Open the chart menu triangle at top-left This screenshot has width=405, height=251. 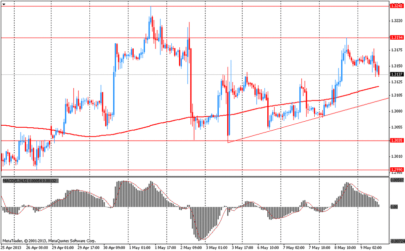point(4,4)
